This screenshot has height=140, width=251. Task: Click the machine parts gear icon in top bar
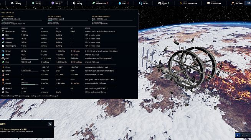coord(74,3)
